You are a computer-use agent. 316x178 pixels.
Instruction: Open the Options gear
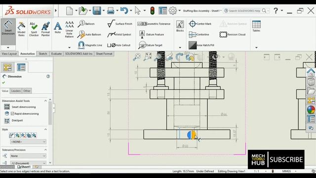(x=173, y=11)
